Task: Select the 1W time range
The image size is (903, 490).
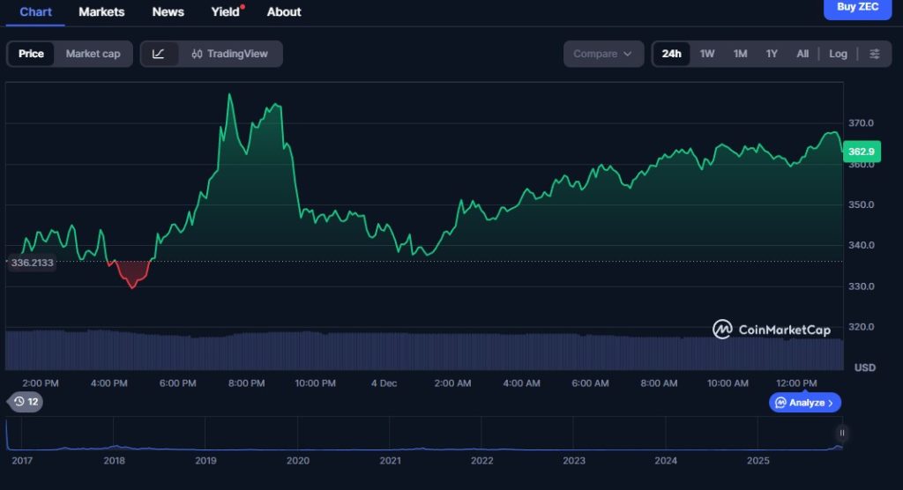Action: pos(707,54)
